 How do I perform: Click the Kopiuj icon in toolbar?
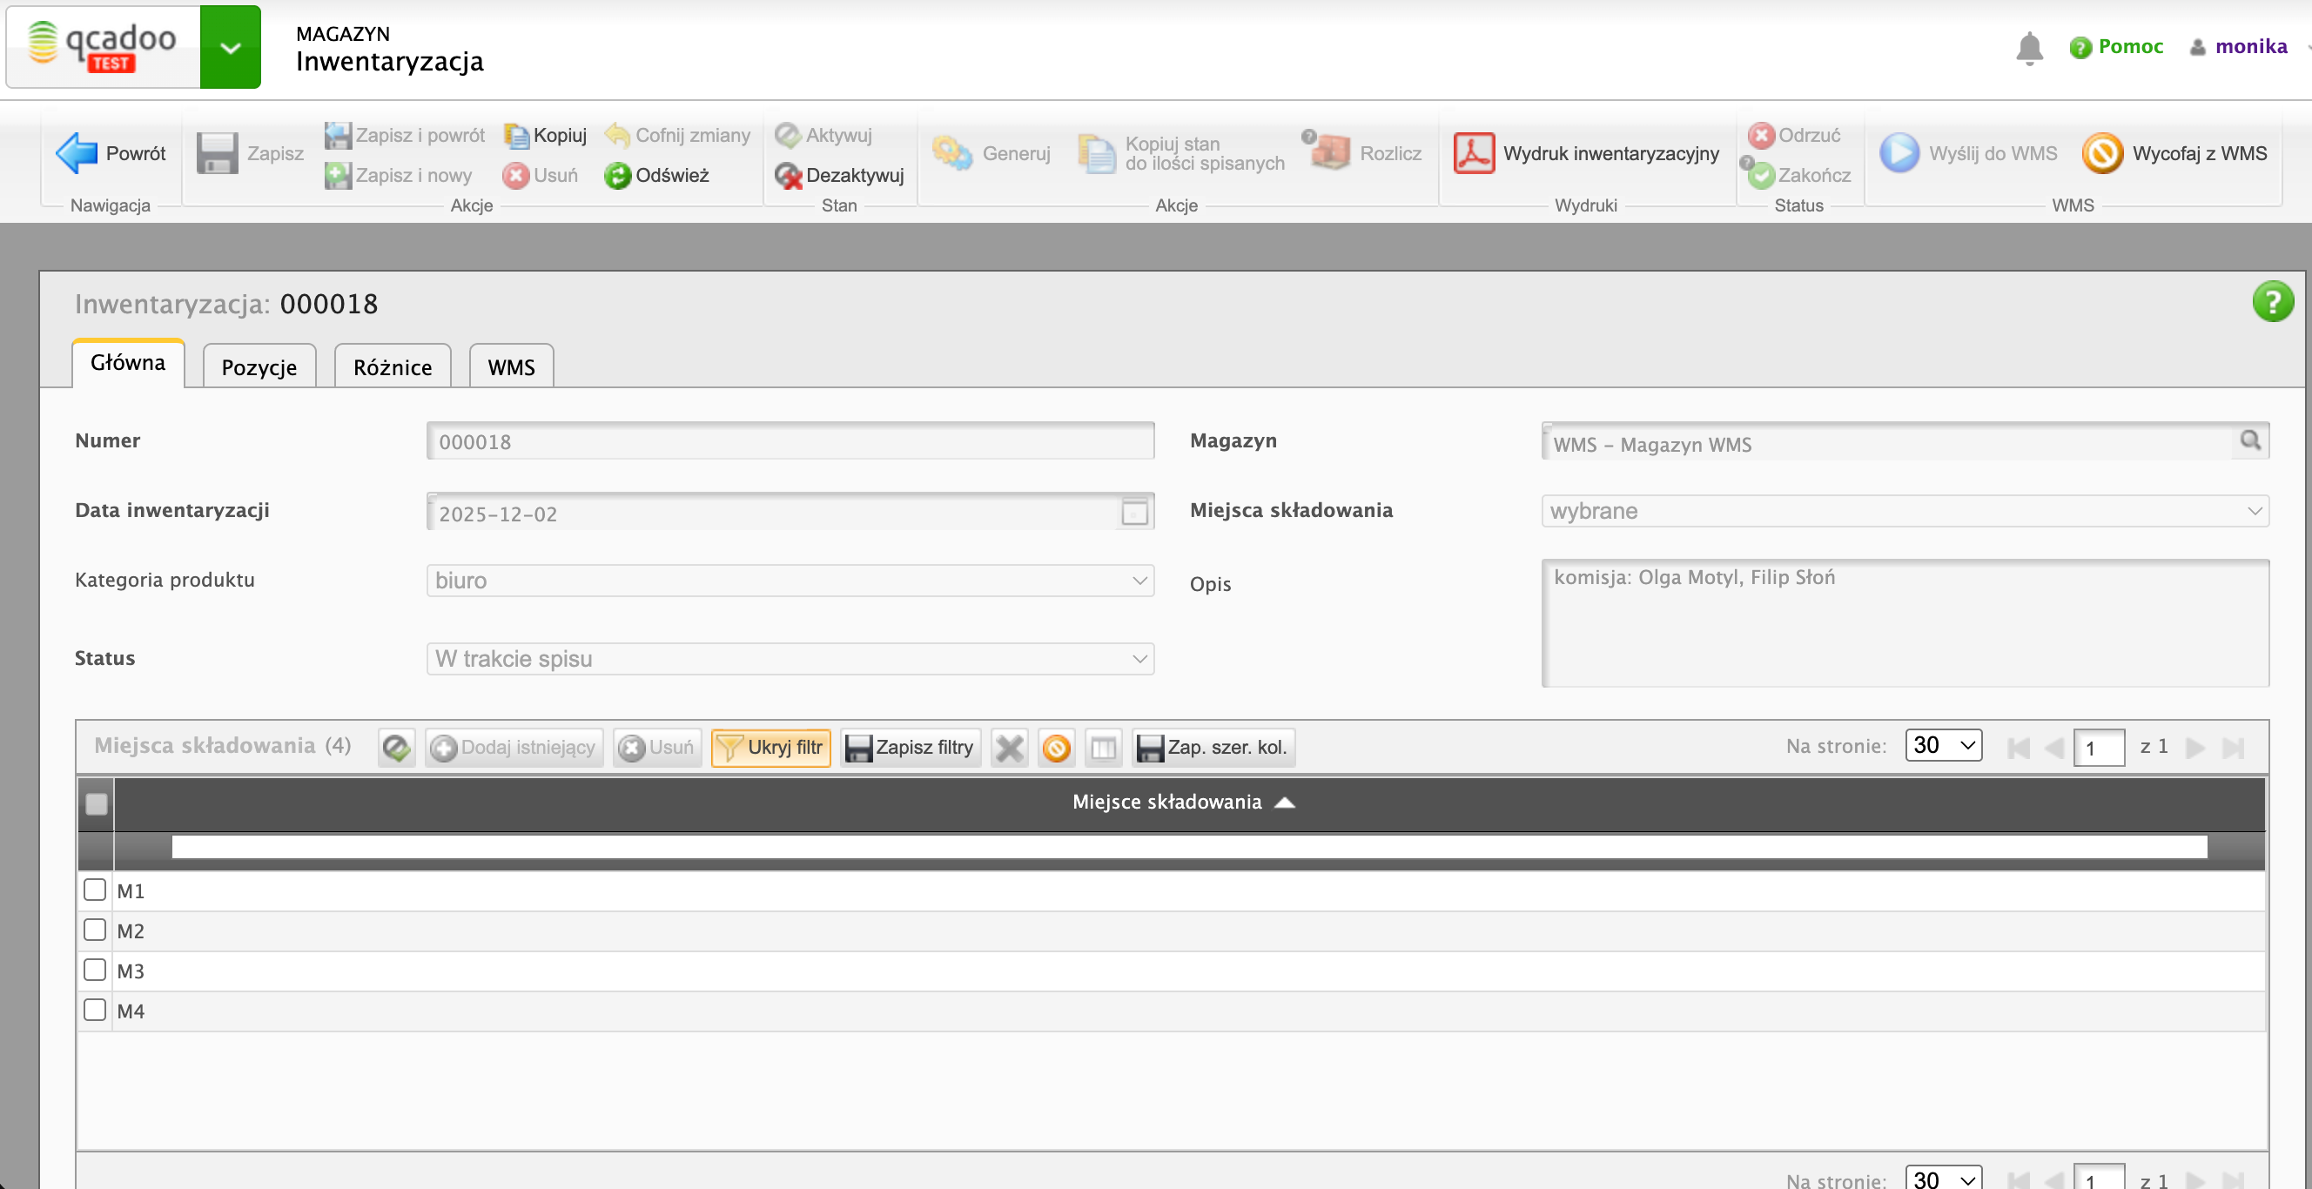(517, 136)
